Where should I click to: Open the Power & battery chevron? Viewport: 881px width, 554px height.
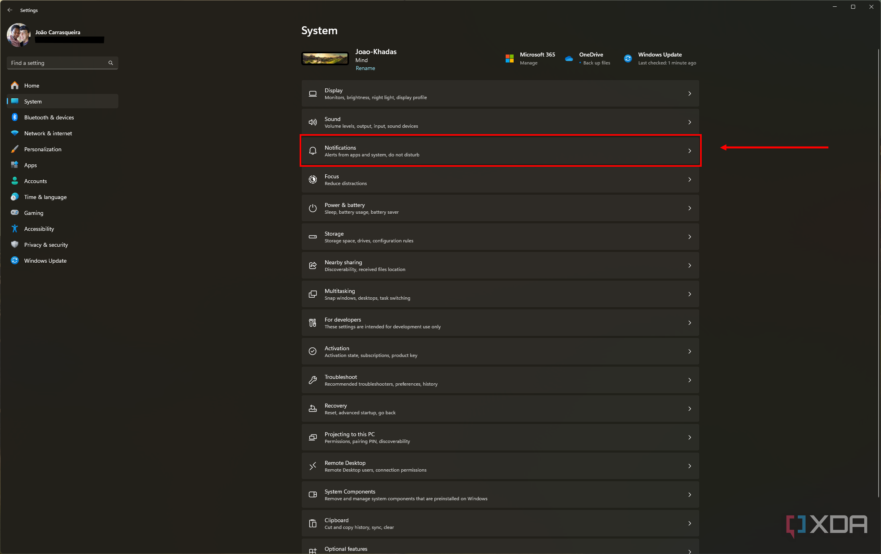690,208
